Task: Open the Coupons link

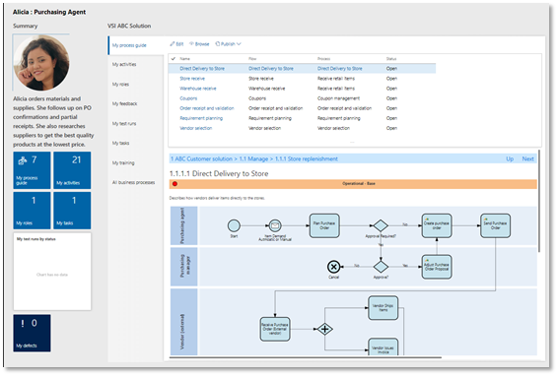Action: coord(188,98)
